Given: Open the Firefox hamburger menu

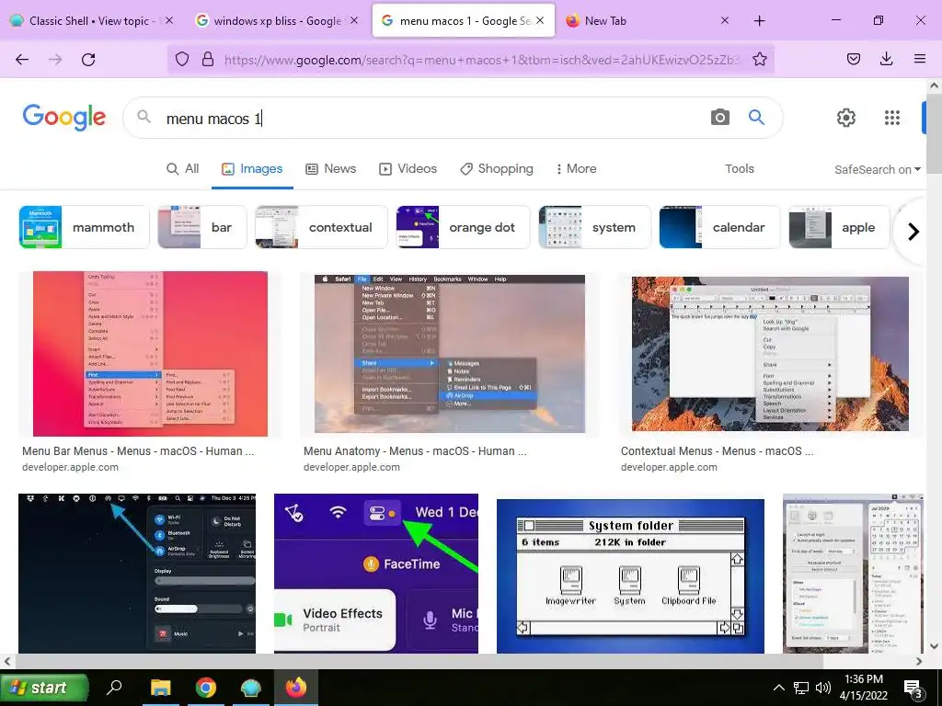Looking at the screenshot, I should click(919, 59).
